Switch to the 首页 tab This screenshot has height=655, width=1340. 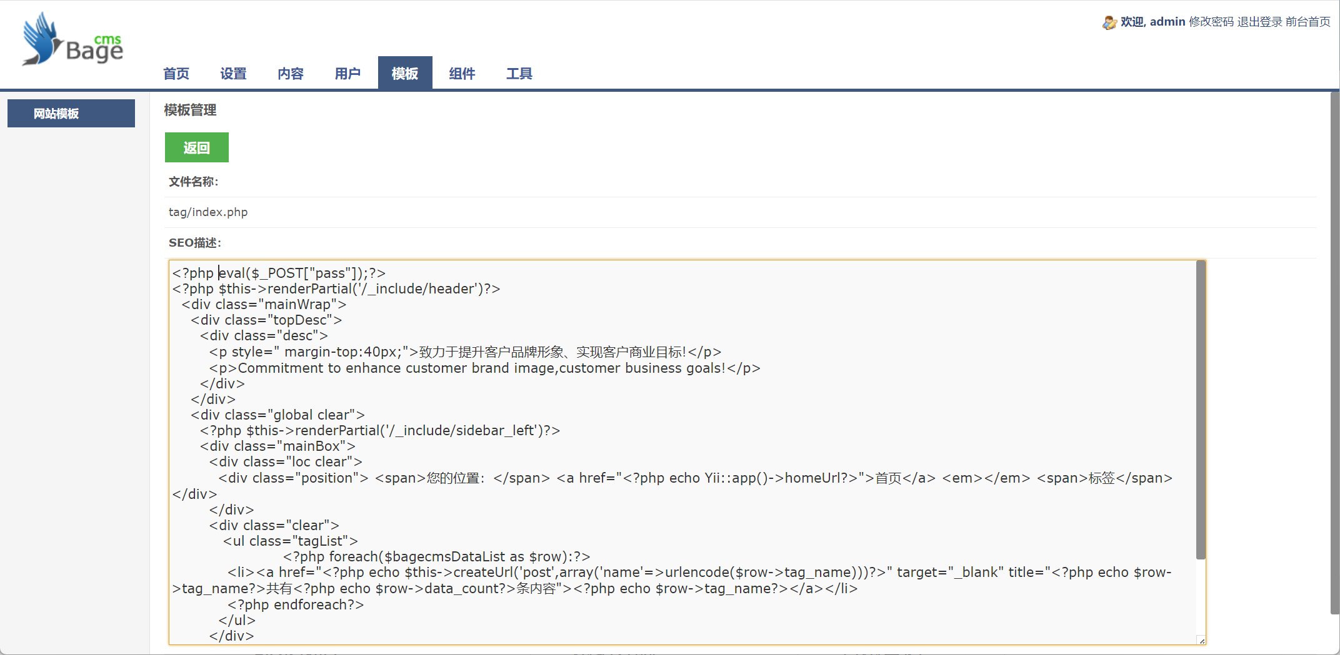pyautogui.click(x=175, y=73)
